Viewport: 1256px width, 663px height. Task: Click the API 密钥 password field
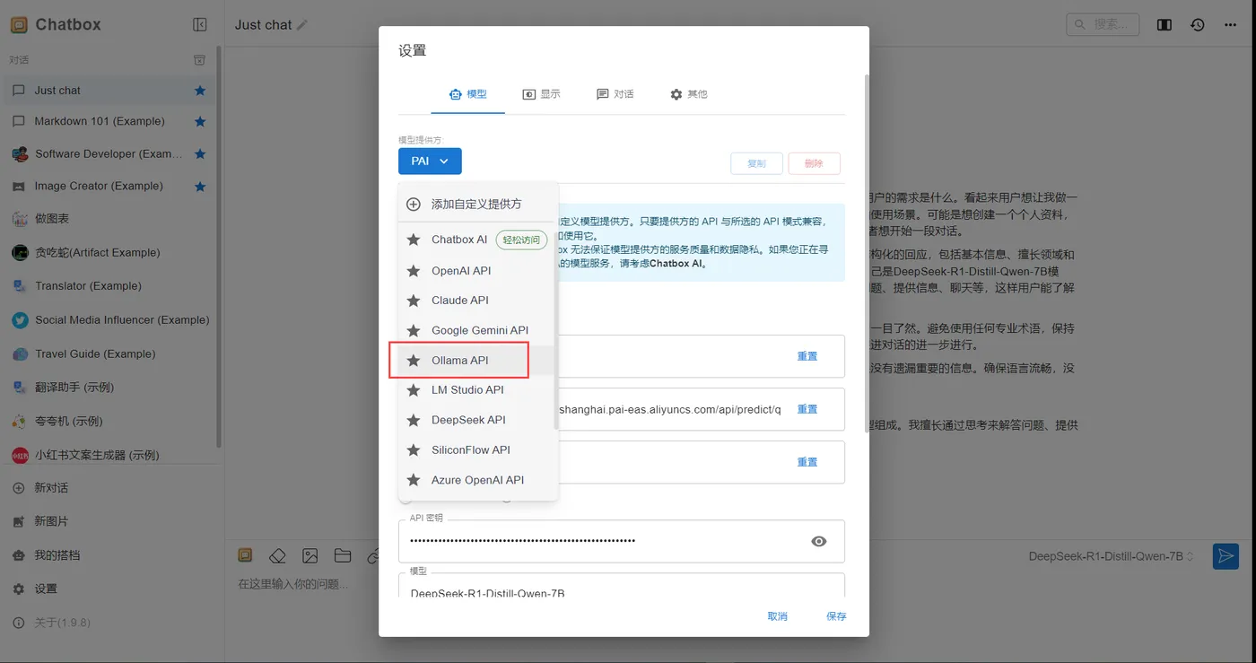(622, 541)
